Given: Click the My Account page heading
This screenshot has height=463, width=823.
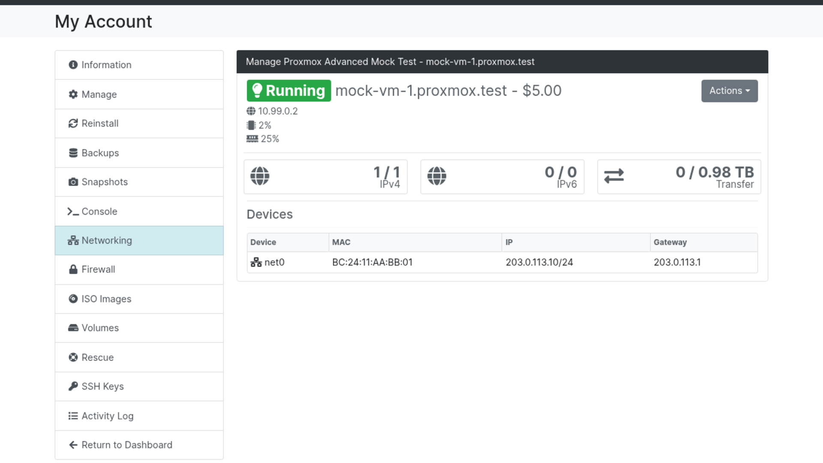Looking at the screenshot, I should point(103,21).
